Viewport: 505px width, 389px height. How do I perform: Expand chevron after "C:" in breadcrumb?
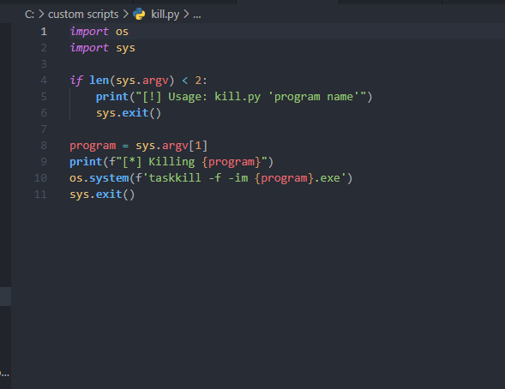41,15
